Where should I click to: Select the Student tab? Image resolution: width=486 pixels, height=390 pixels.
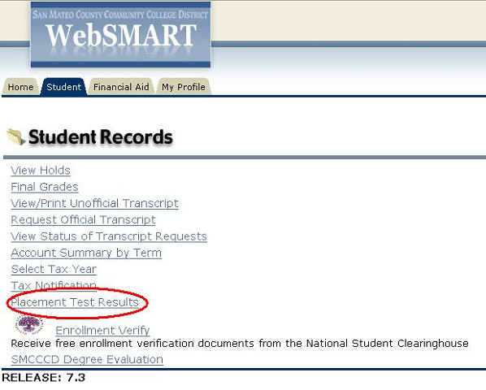[x=64, y=87]
